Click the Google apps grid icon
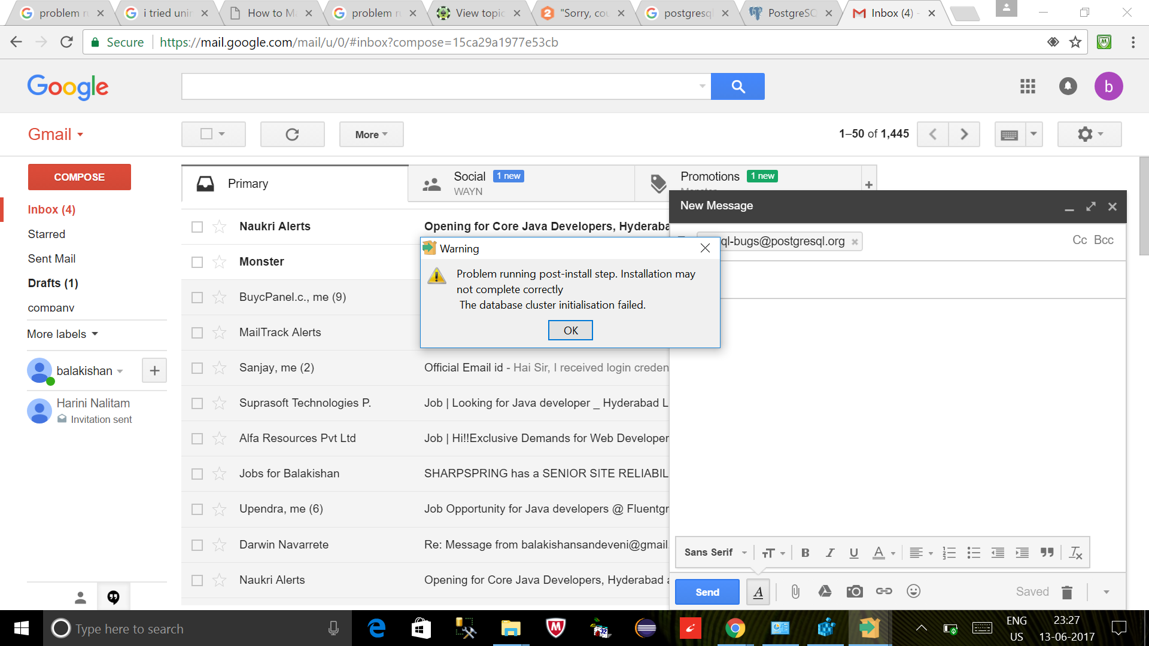 [x=1028, y=86]
